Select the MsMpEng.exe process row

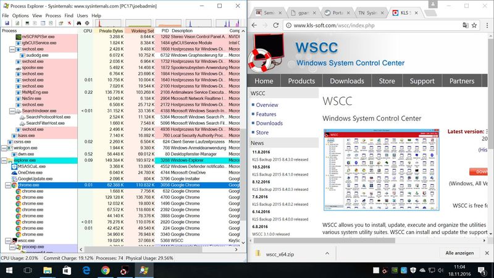120,92
